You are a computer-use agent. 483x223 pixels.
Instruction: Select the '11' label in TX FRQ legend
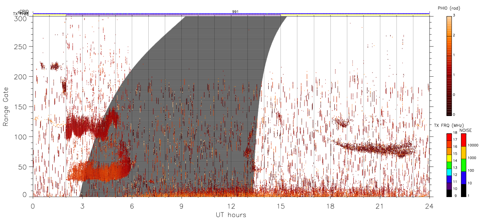(x=455, y=182)
